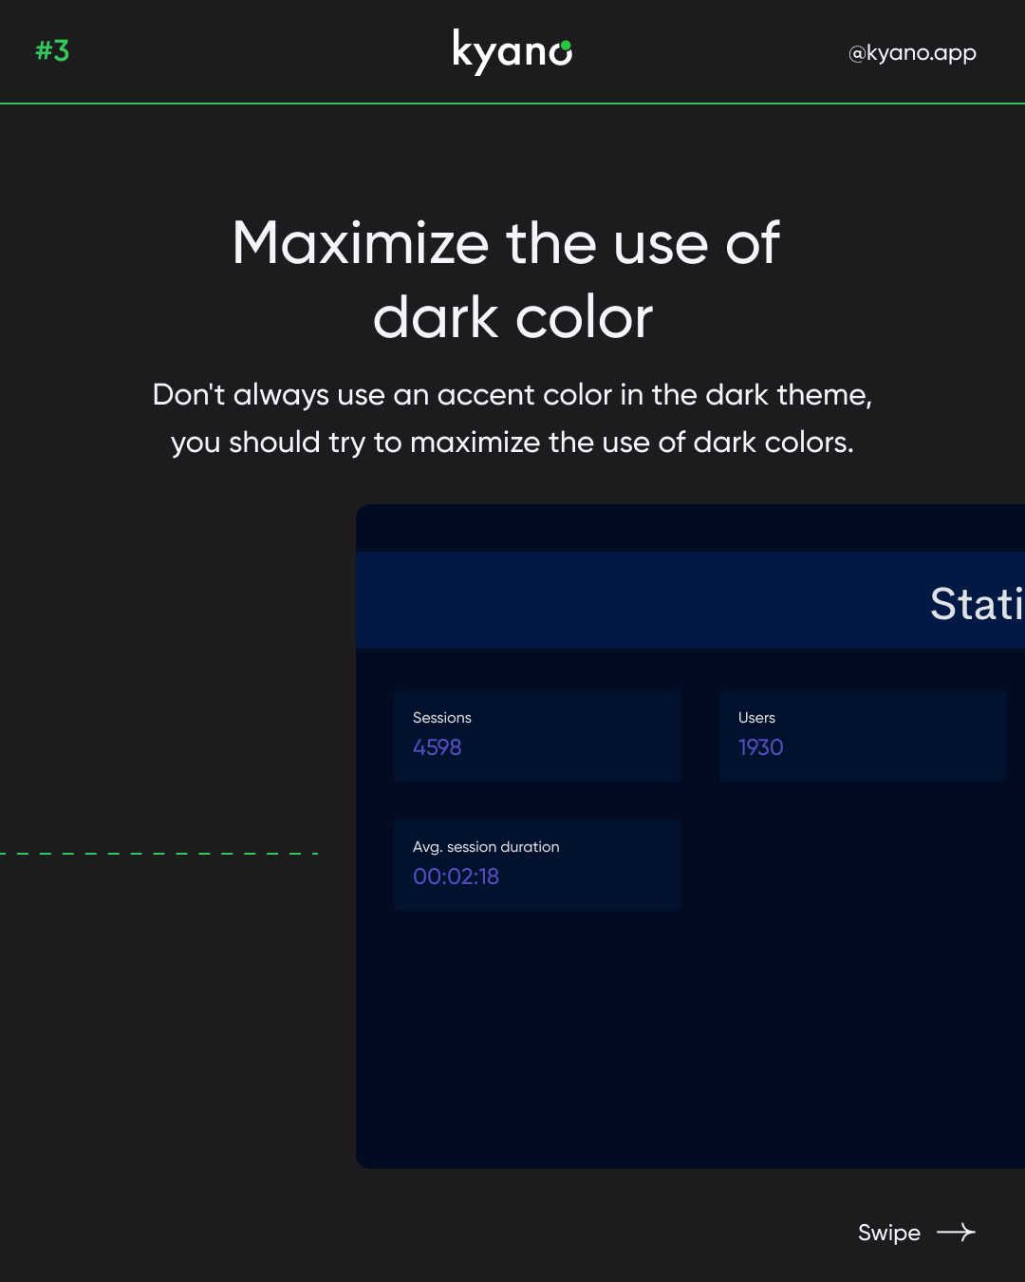Open the @kyano.app handle
The image size is (1025, 1282).
(x=912, y=53)
